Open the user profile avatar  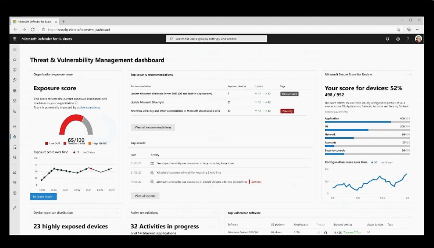tap(418, 39)
